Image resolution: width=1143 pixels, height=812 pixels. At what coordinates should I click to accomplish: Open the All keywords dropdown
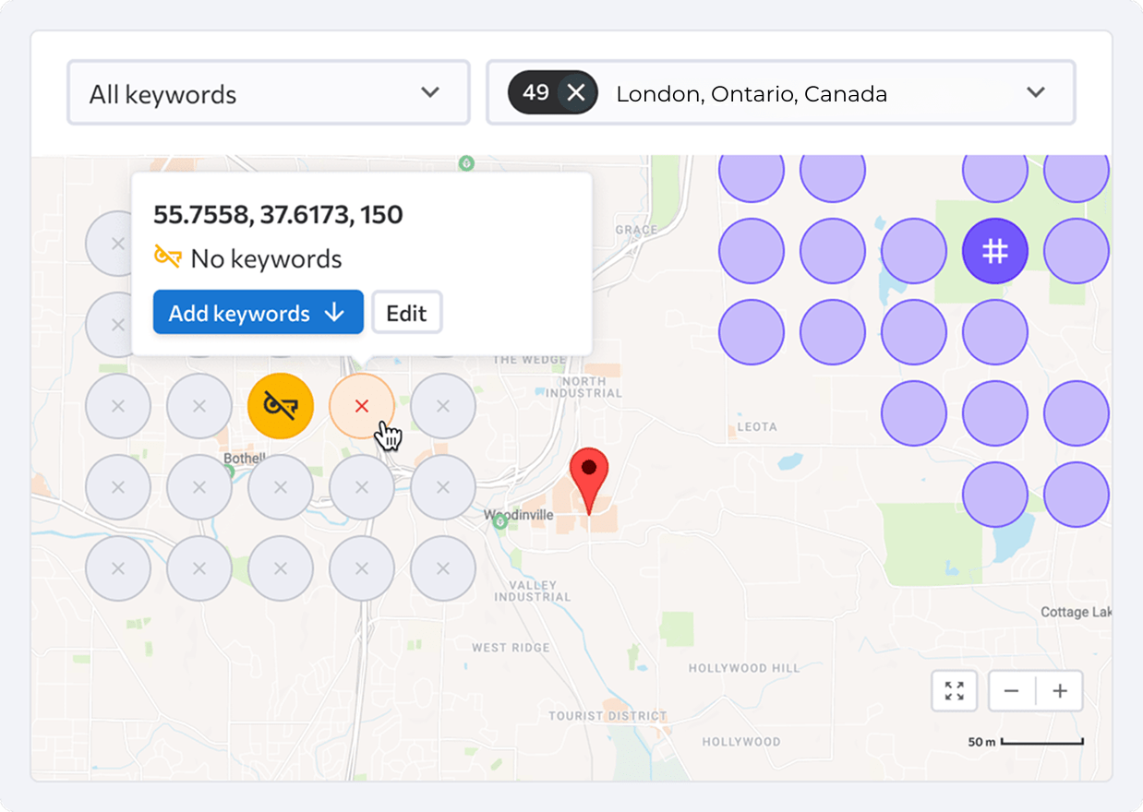[x=269, y=92]
